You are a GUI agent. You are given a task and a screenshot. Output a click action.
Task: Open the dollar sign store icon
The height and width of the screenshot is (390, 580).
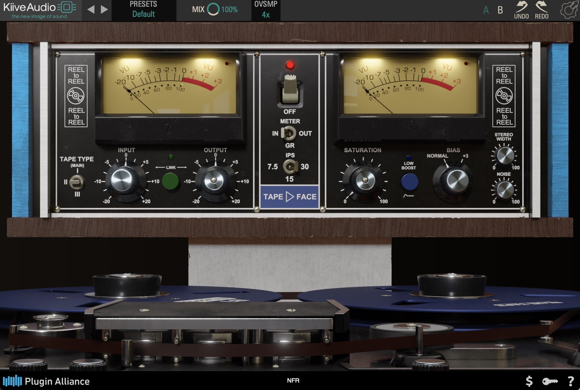pyautogui.click(x=529, y=381)
